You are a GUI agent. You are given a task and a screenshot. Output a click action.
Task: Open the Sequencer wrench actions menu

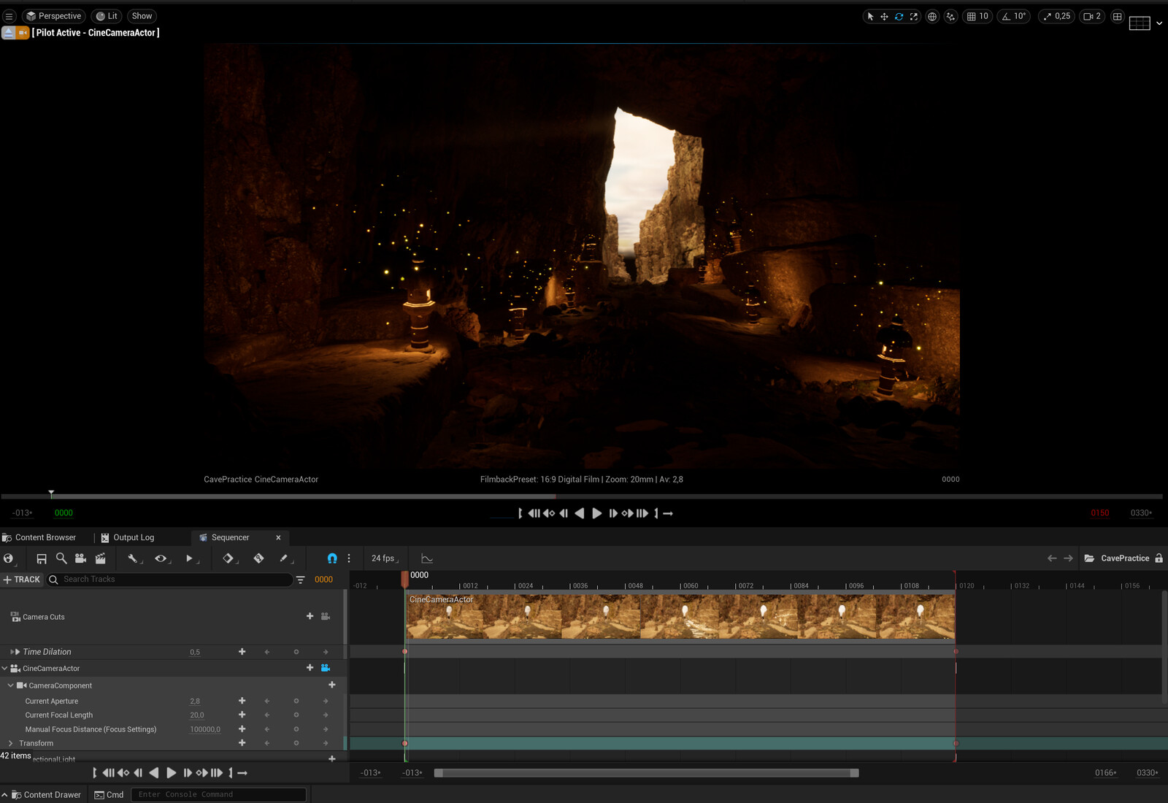click(x=133, y=558)
